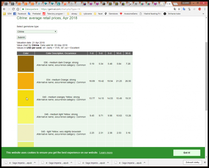This screenshot has height=168, width=209.
Task: Close the downloads bar with the X
Action: pos(205,162)
